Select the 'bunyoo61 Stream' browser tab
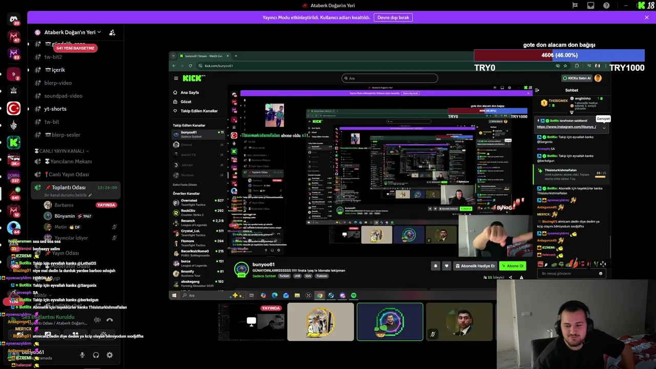656x369 pixels. point(204,56)
